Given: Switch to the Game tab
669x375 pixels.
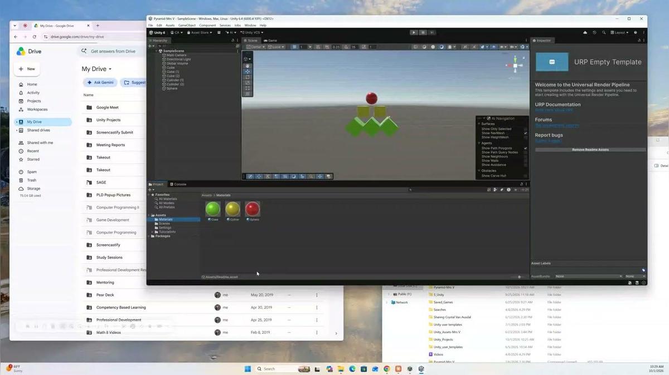Looking at the screenshot, I should click(x=270, y=41).
